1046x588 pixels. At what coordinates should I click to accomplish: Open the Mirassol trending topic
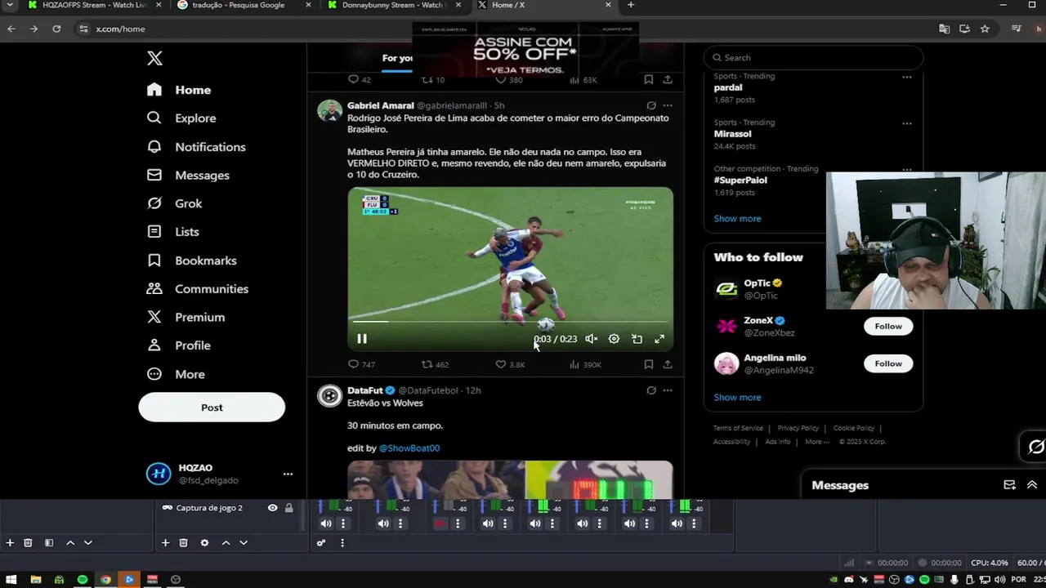[732, 134]
